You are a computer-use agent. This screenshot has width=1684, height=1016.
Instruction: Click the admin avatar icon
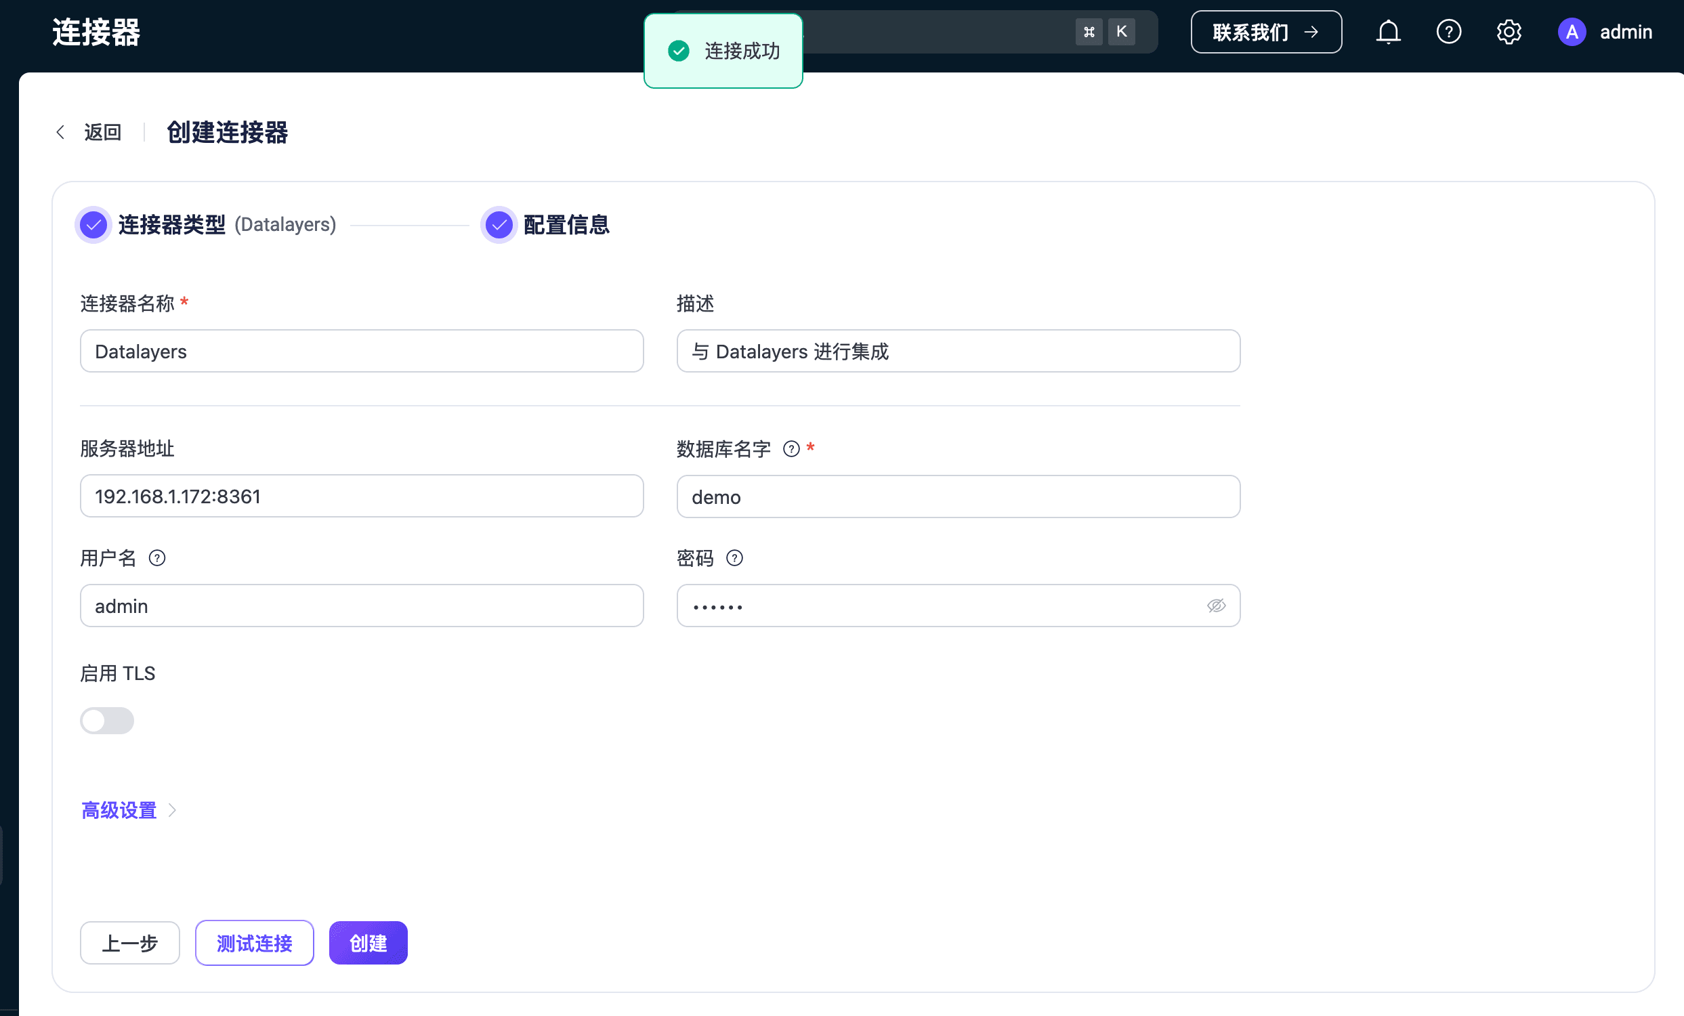[1572, 31]
